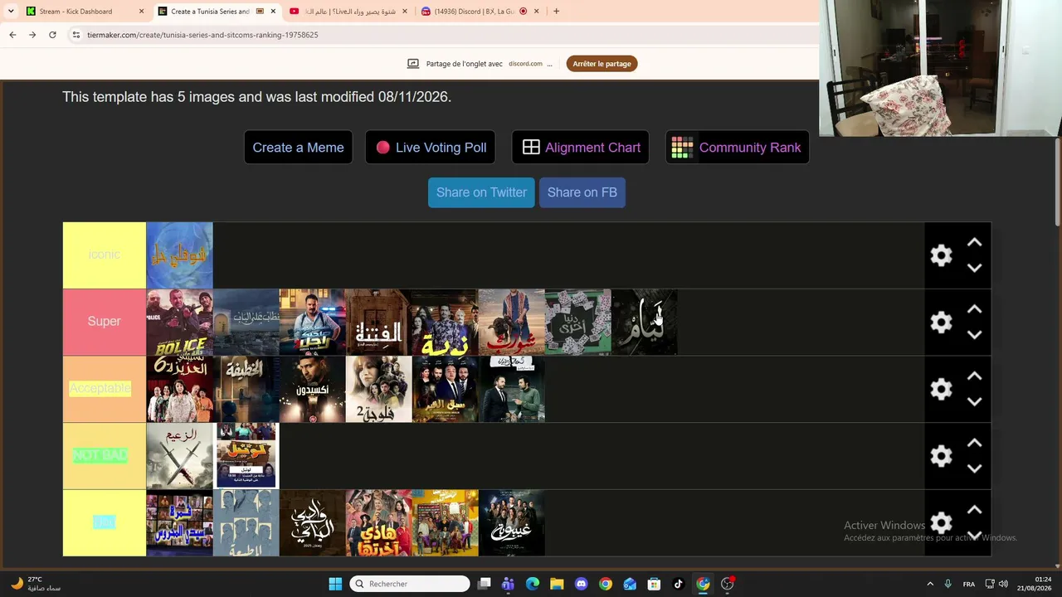
Task: Show hidden system tray icons
Action: pos(930,584)
